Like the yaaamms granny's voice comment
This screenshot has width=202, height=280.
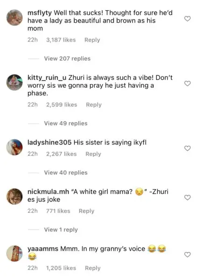pyautogui.click(x=188, y=254)
